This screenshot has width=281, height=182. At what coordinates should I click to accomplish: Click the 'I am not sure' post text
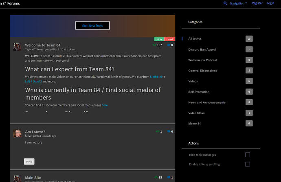click(33, 142)
